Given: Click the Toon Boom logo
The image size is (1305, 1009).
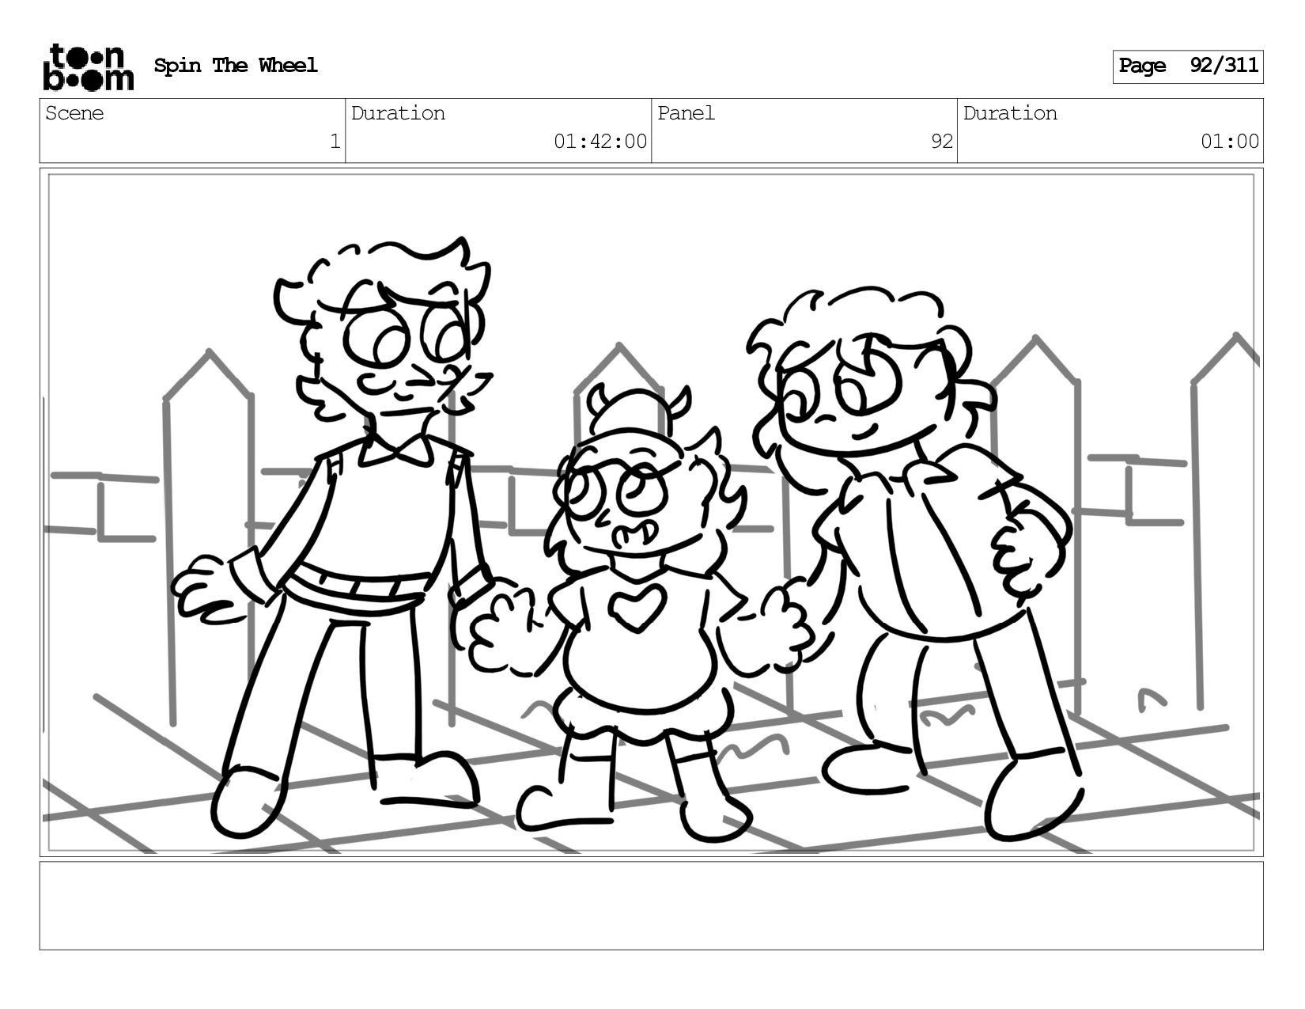Looking at the screenshot, I should (x=88, y=66).
